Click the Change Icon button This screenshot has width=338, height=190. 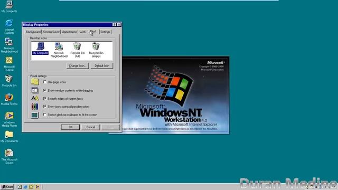(78, 65)
